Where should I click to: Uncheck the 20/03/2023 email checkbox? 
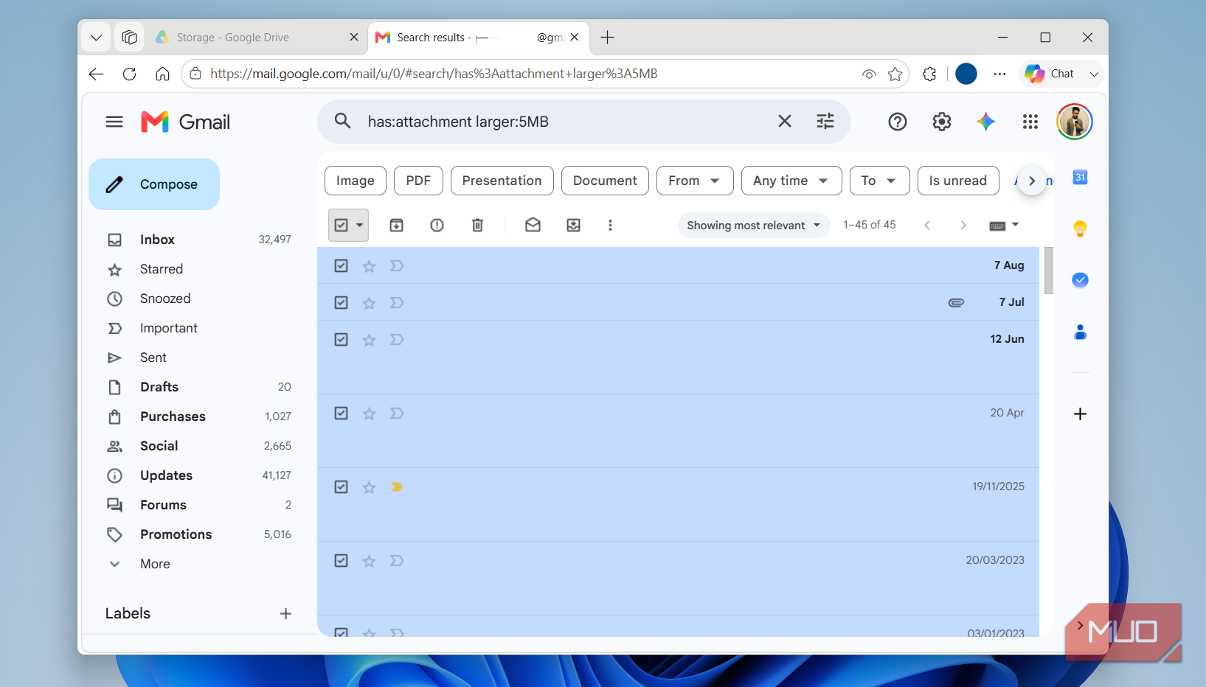342,561
